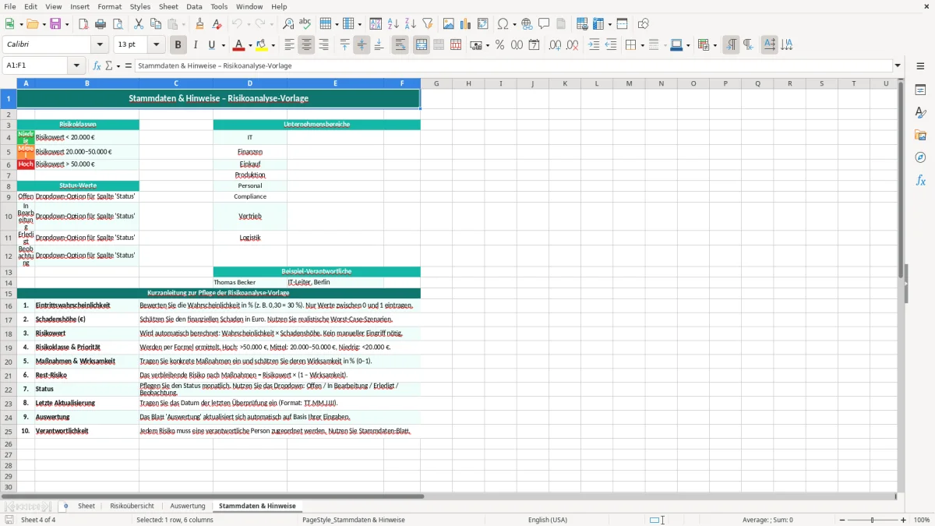Image resolution: width=935 pixels, height=526 pixels.
Task: Toggle Wrap Text
Action: pyautogui.click(x=400, y=45)
